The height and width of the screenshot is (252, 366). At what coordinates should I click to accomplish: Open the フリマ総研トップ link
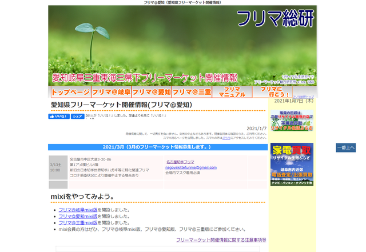303,97
